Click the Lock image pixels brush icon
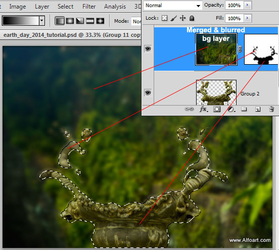This screenshot has height=250, width=279. click(174, 18)
